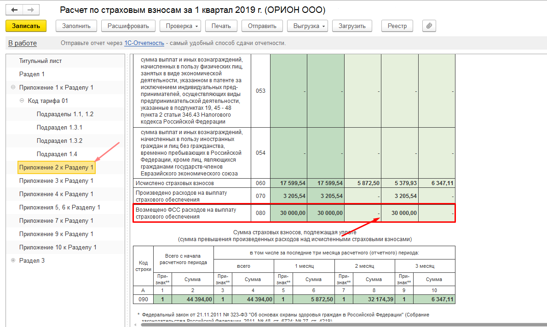Go back with the left arrow button

pyautogui.click(x=14, y=10)
